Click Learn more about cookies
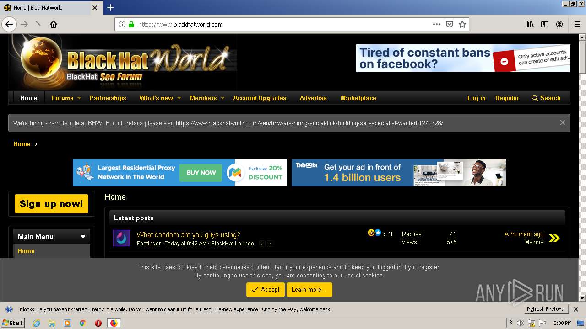This screenshot has height=329, width=586. click(x=309, y=290)
